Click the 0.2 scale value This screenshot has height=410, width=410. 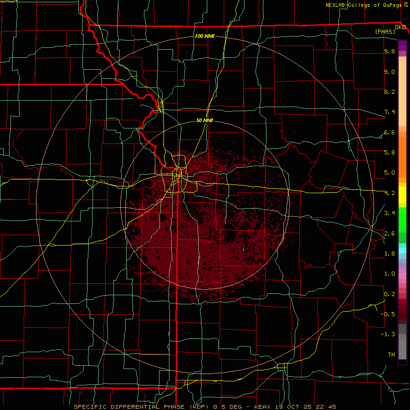[389, 294]
